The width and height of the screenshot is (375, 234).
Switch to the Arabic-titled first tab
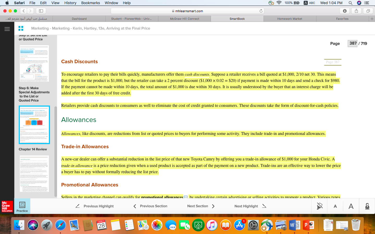pyautogui.click(x=26, y=19)
